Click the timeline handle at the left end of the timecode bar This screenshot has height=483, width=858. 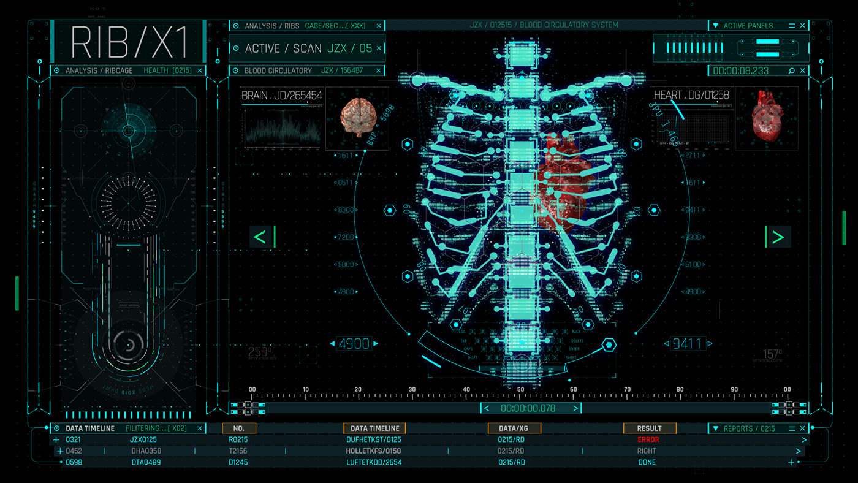246,408
